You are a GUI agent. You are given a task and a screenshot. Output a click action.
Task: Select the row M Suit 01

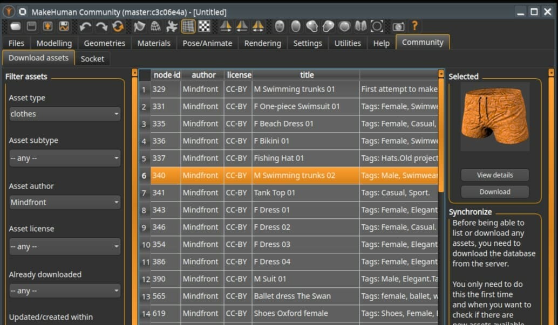[x=294, y=279]
